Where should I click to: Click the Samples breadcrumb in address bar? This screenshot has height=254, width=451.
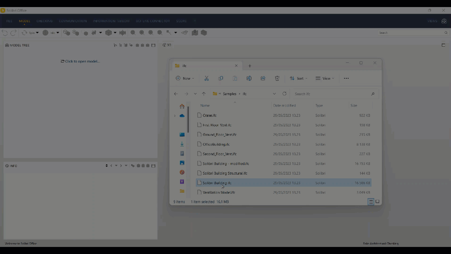(x=230, y=94)
